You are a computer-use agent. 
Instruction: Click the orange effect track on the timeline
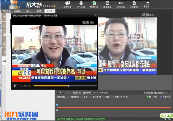pos(114,108)
